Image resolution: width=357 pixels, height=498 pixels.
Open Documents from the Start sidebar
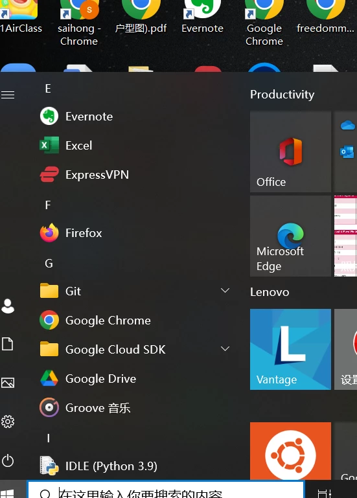click(8, 344)
